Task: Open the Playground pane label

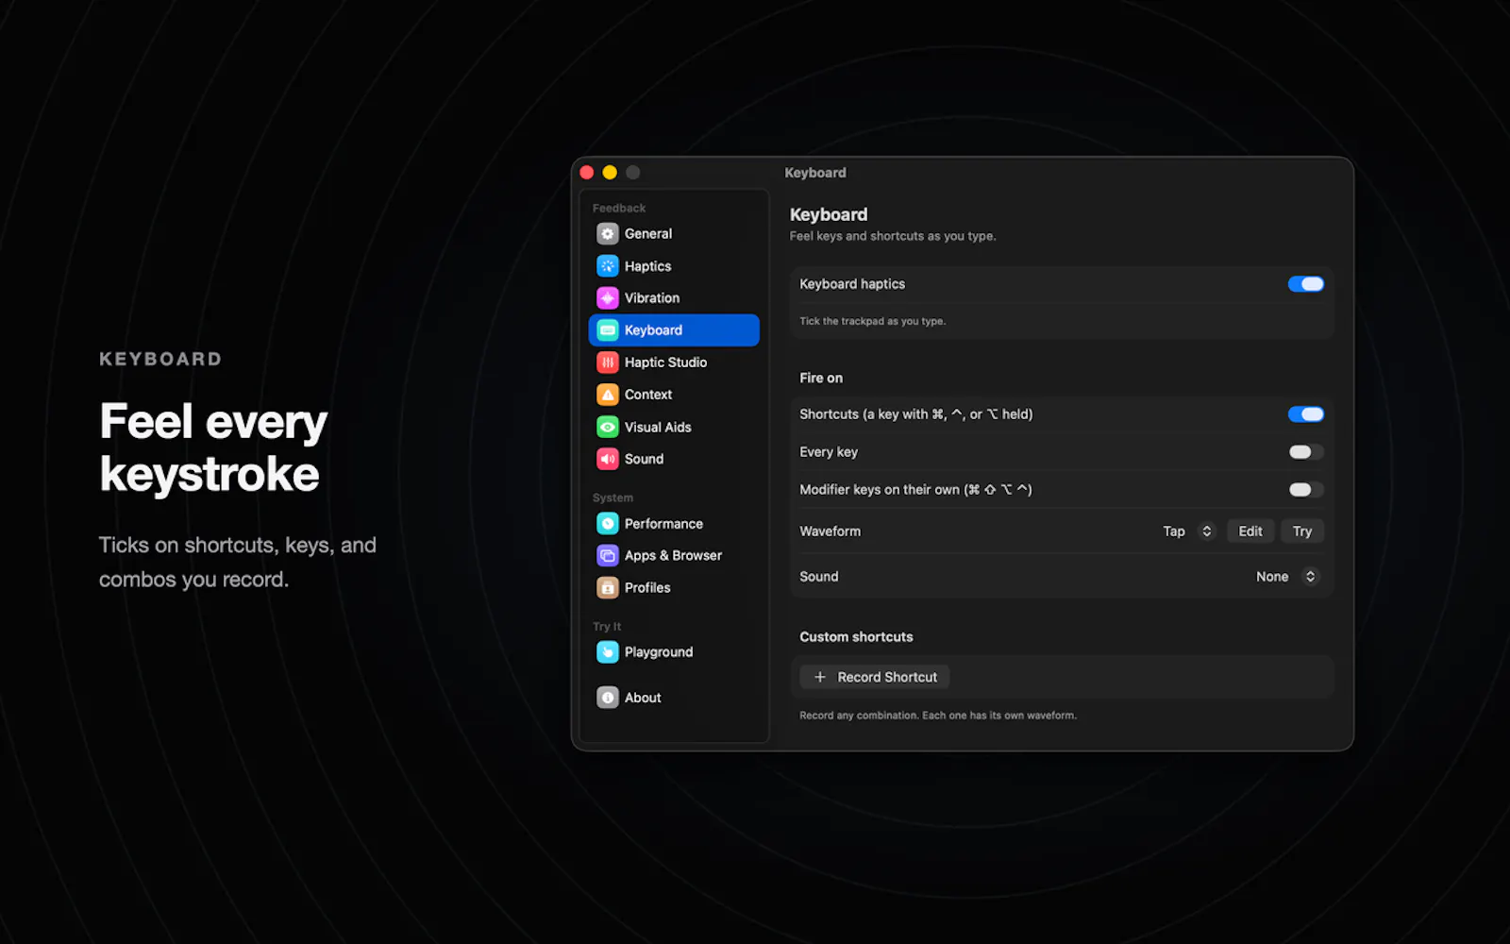Action: [x=659, y=652]
